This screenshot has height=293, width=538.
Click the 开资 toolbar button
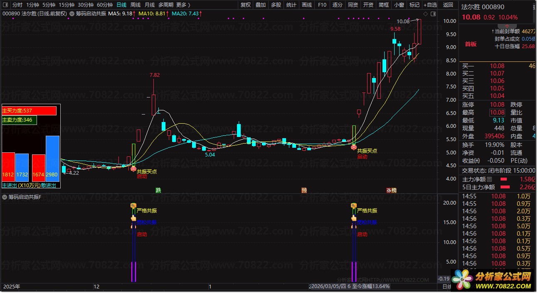tap(368, 5)
